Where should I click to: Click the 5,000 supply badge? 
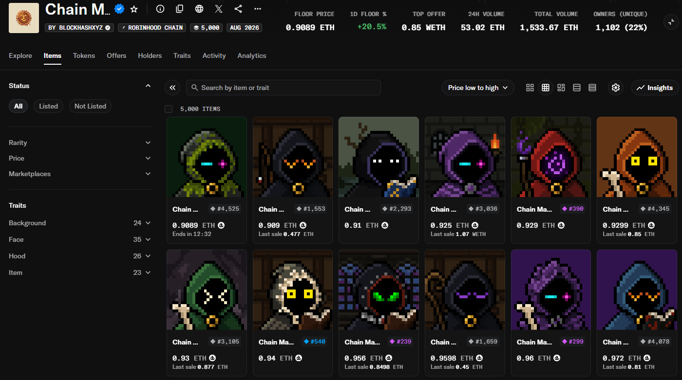[x=207, y=28]
